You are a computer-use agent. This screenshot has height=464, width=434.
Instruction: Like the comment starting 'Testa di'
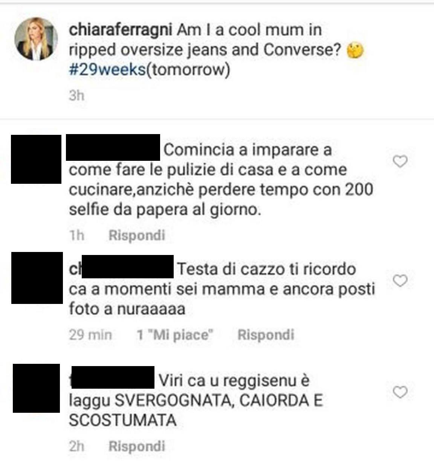pyautogui.click(x=400, y=281)
